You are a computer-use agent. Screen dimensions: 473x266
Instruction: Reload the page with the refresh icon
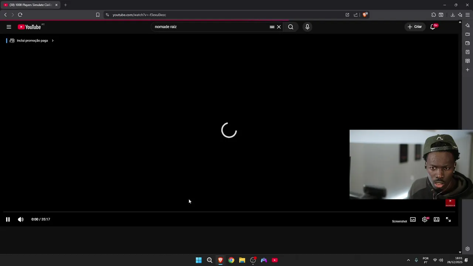click(x=20, y=15)
